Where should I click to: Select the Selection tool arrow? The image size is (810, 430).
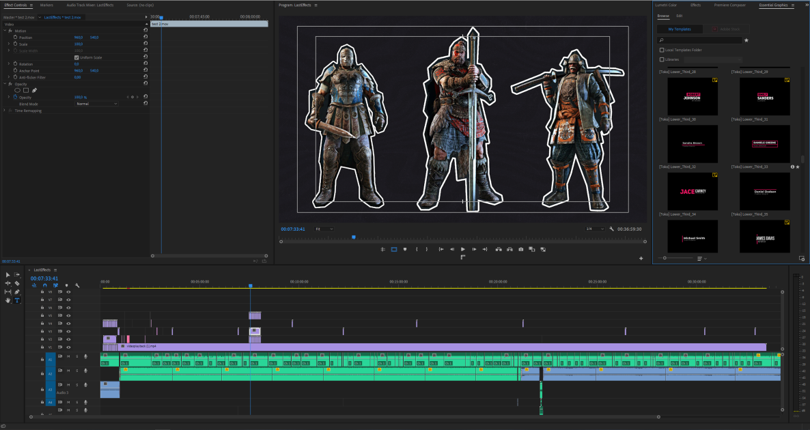tap(8, 275)
